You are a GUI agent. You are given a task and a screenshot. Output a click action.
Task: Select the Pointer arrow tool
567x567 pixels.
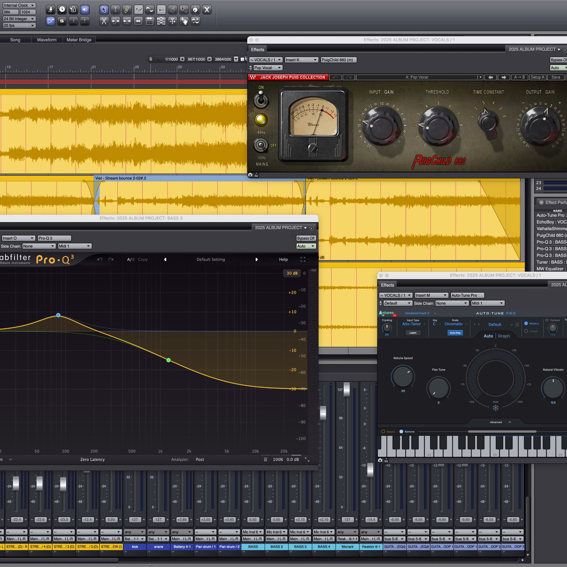click(x=104, y=10)
